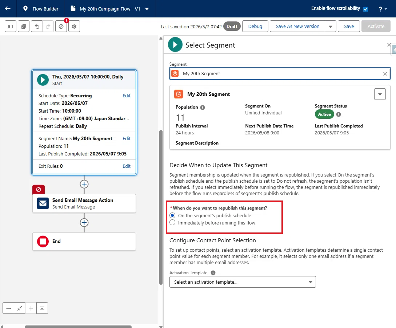Add element after the Start card

coord(84,184)
